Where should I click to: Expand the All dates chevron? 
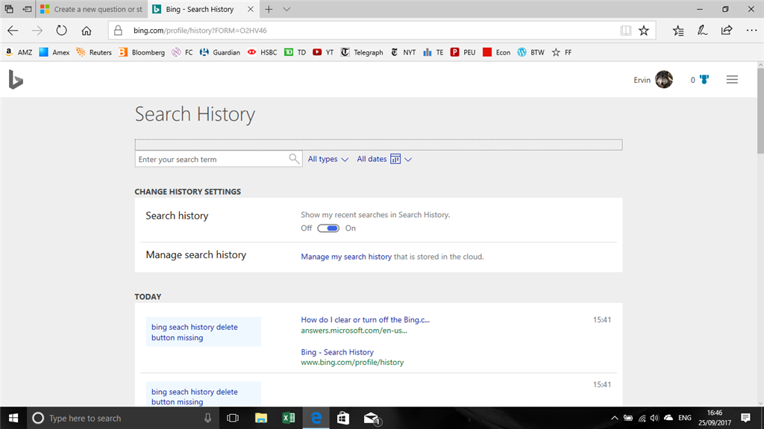click(x=408, y=160)
